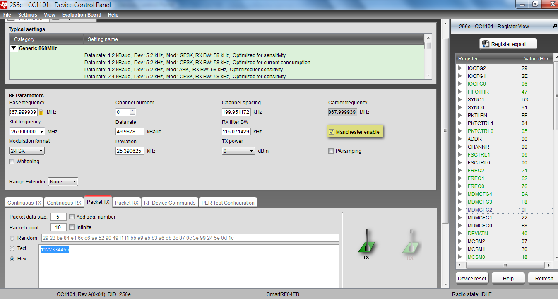The image size is (558, 299).
Task: Expand the FREQ2 register row
Action: [460, 171]
